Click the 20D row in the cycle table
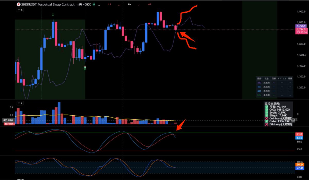309x180 pixels. [x=274, y=82]
